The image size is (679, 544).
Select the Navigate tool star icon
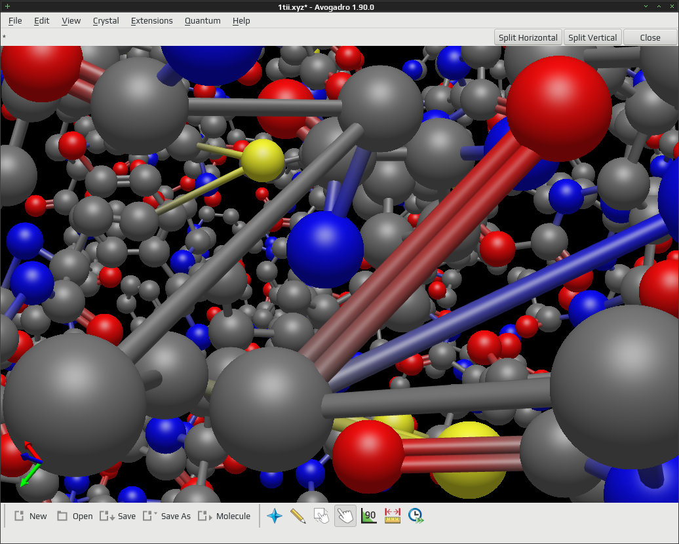click(275, 515)
